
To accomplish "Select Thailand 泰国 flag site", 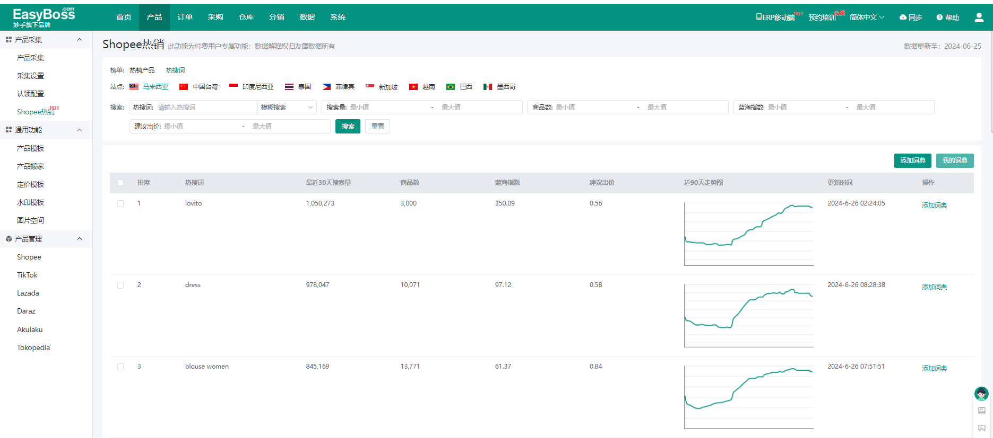I will [298, 87].
